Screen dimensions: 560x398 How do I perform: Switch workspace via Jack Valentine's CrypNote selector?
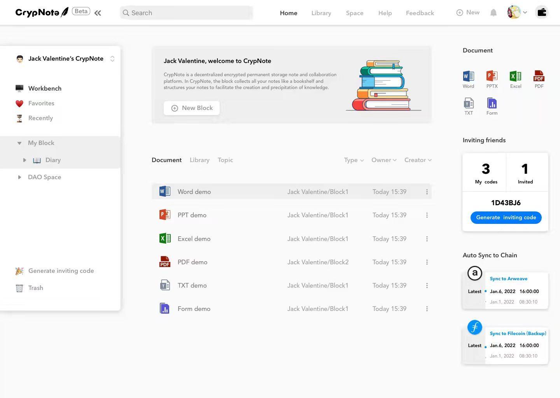coord(112,59)
